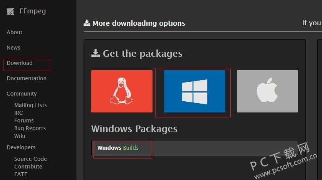Open the Contribute link in sidebar
Image resolution: width=322 pixels, height=180 pixels.
point(28,167)
